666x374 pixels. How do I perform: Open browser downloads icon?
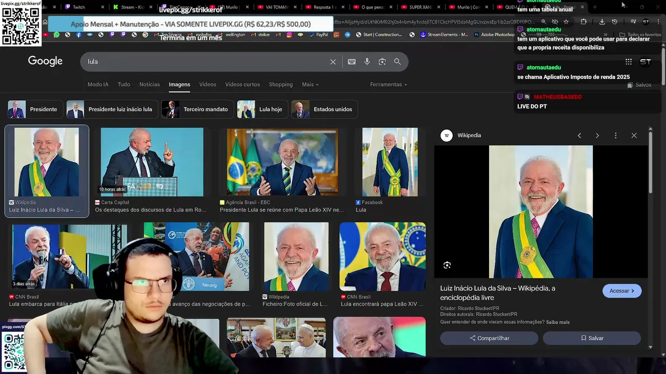(602, 22)
